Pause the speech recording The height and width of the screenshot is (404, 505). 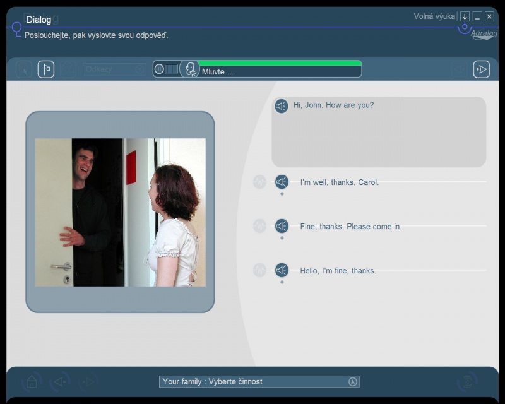pos(159,69)
